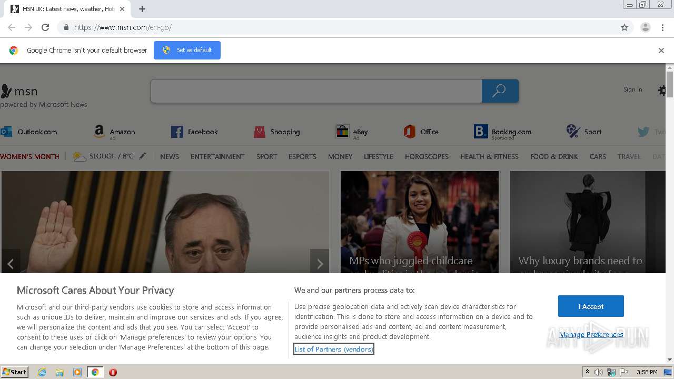Click the address bar URL

click(x=123, y=27)
